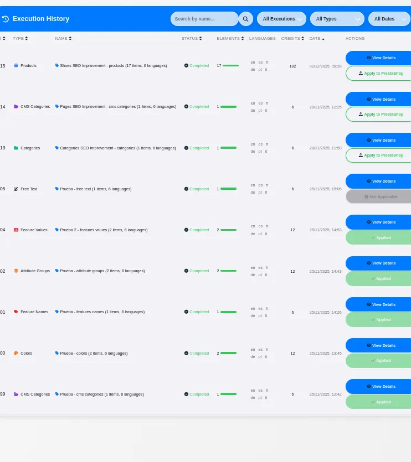This screenshot has height=462, width=411.
Task: Click progress bar of Shoes SEO execution
Action: pos(230,66)
